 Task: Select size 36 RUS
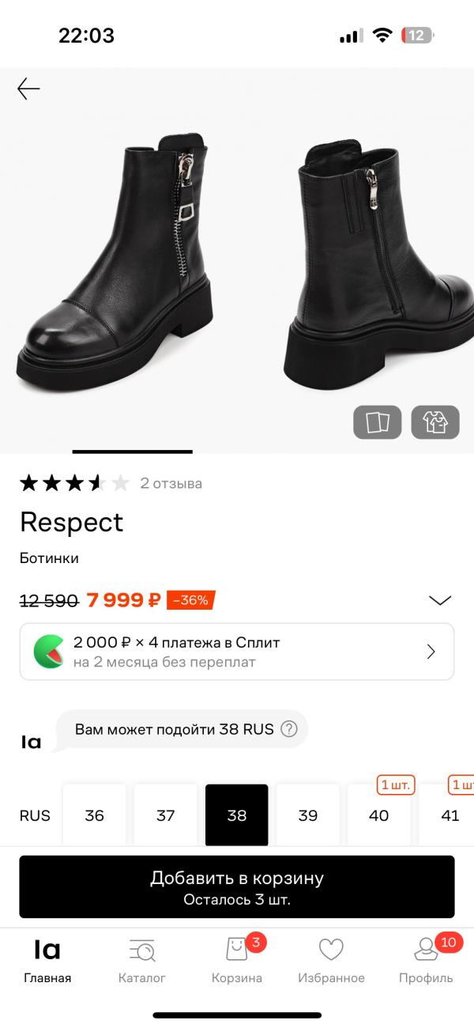(x=94, y=815)
